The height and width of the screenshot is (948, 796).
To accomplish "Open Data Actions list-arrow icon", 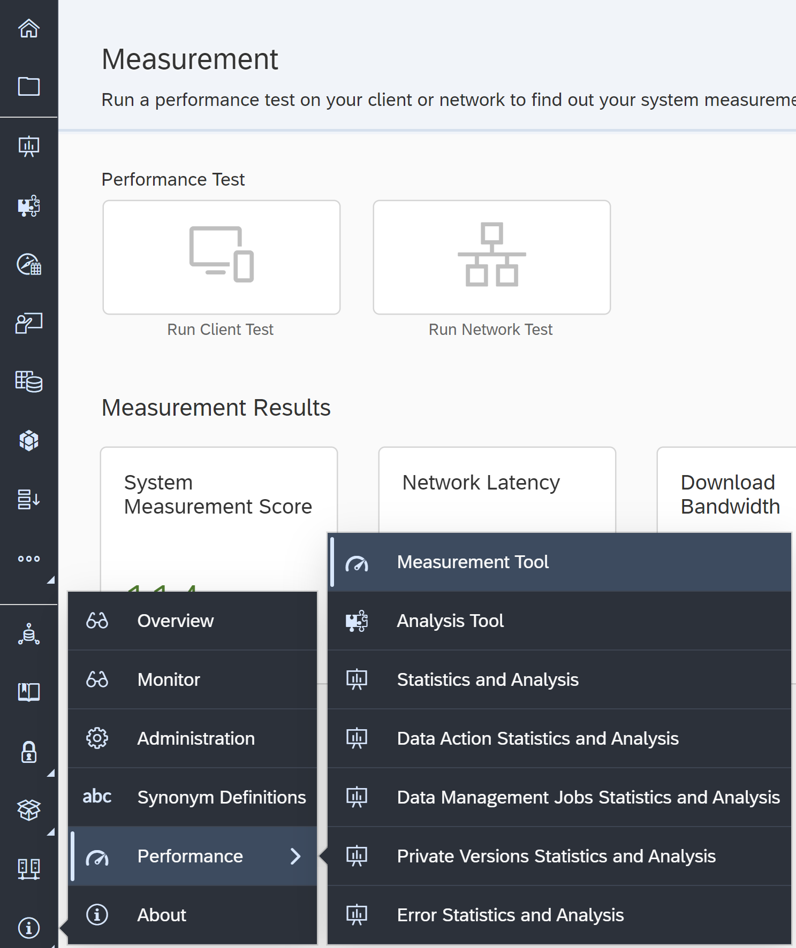I will click(x=29, y=499).
